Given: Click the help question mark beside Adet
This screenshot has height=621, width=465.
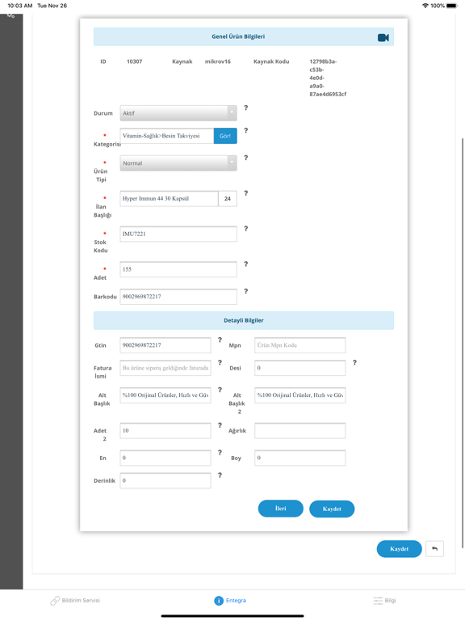Looking at the screenshot, I should pyautogui.click(x=246, y=264).
